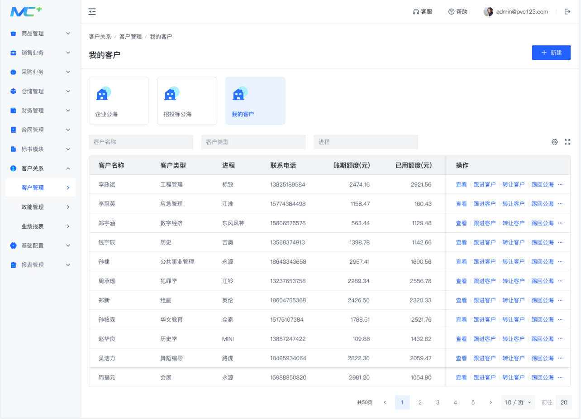This screenshot has height=419, width=581.
Task: Click the 基础配置 gear icon
Action: 13,246
